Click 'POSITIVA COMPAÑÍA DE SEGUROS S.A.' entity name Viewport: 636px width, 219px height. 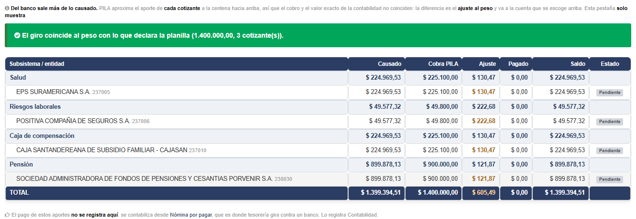pyautogui.click(x=73, y=121)
